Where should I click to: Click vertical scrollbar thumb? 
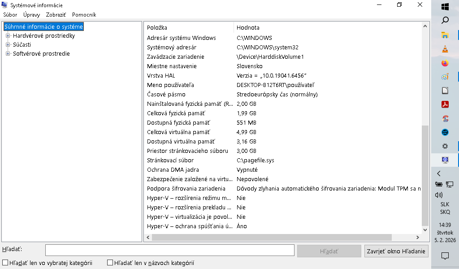(x=425, y=175)
